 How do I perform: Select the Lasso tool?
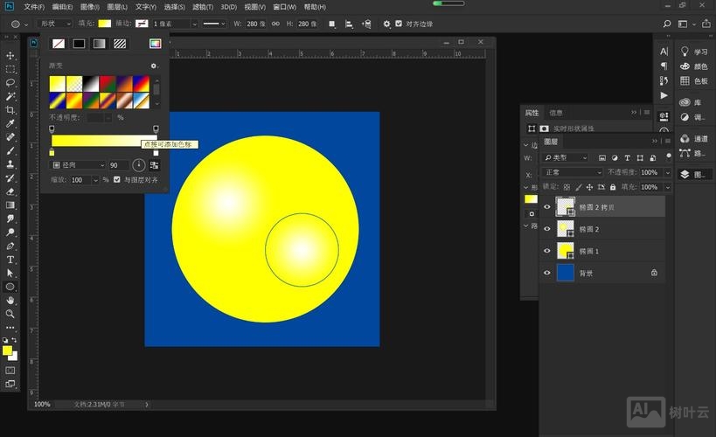(10, 82)
